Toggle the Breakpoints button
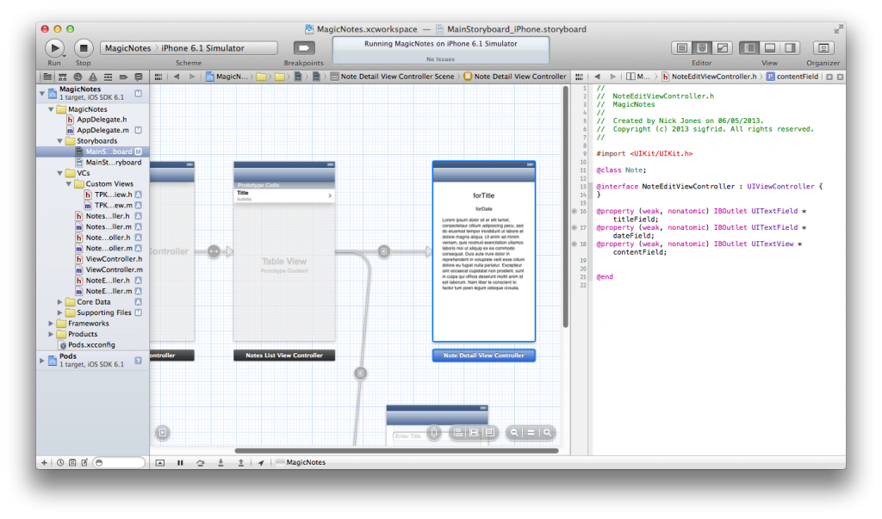The width and height of the screenshot is (882, 519). click(304, 48)
